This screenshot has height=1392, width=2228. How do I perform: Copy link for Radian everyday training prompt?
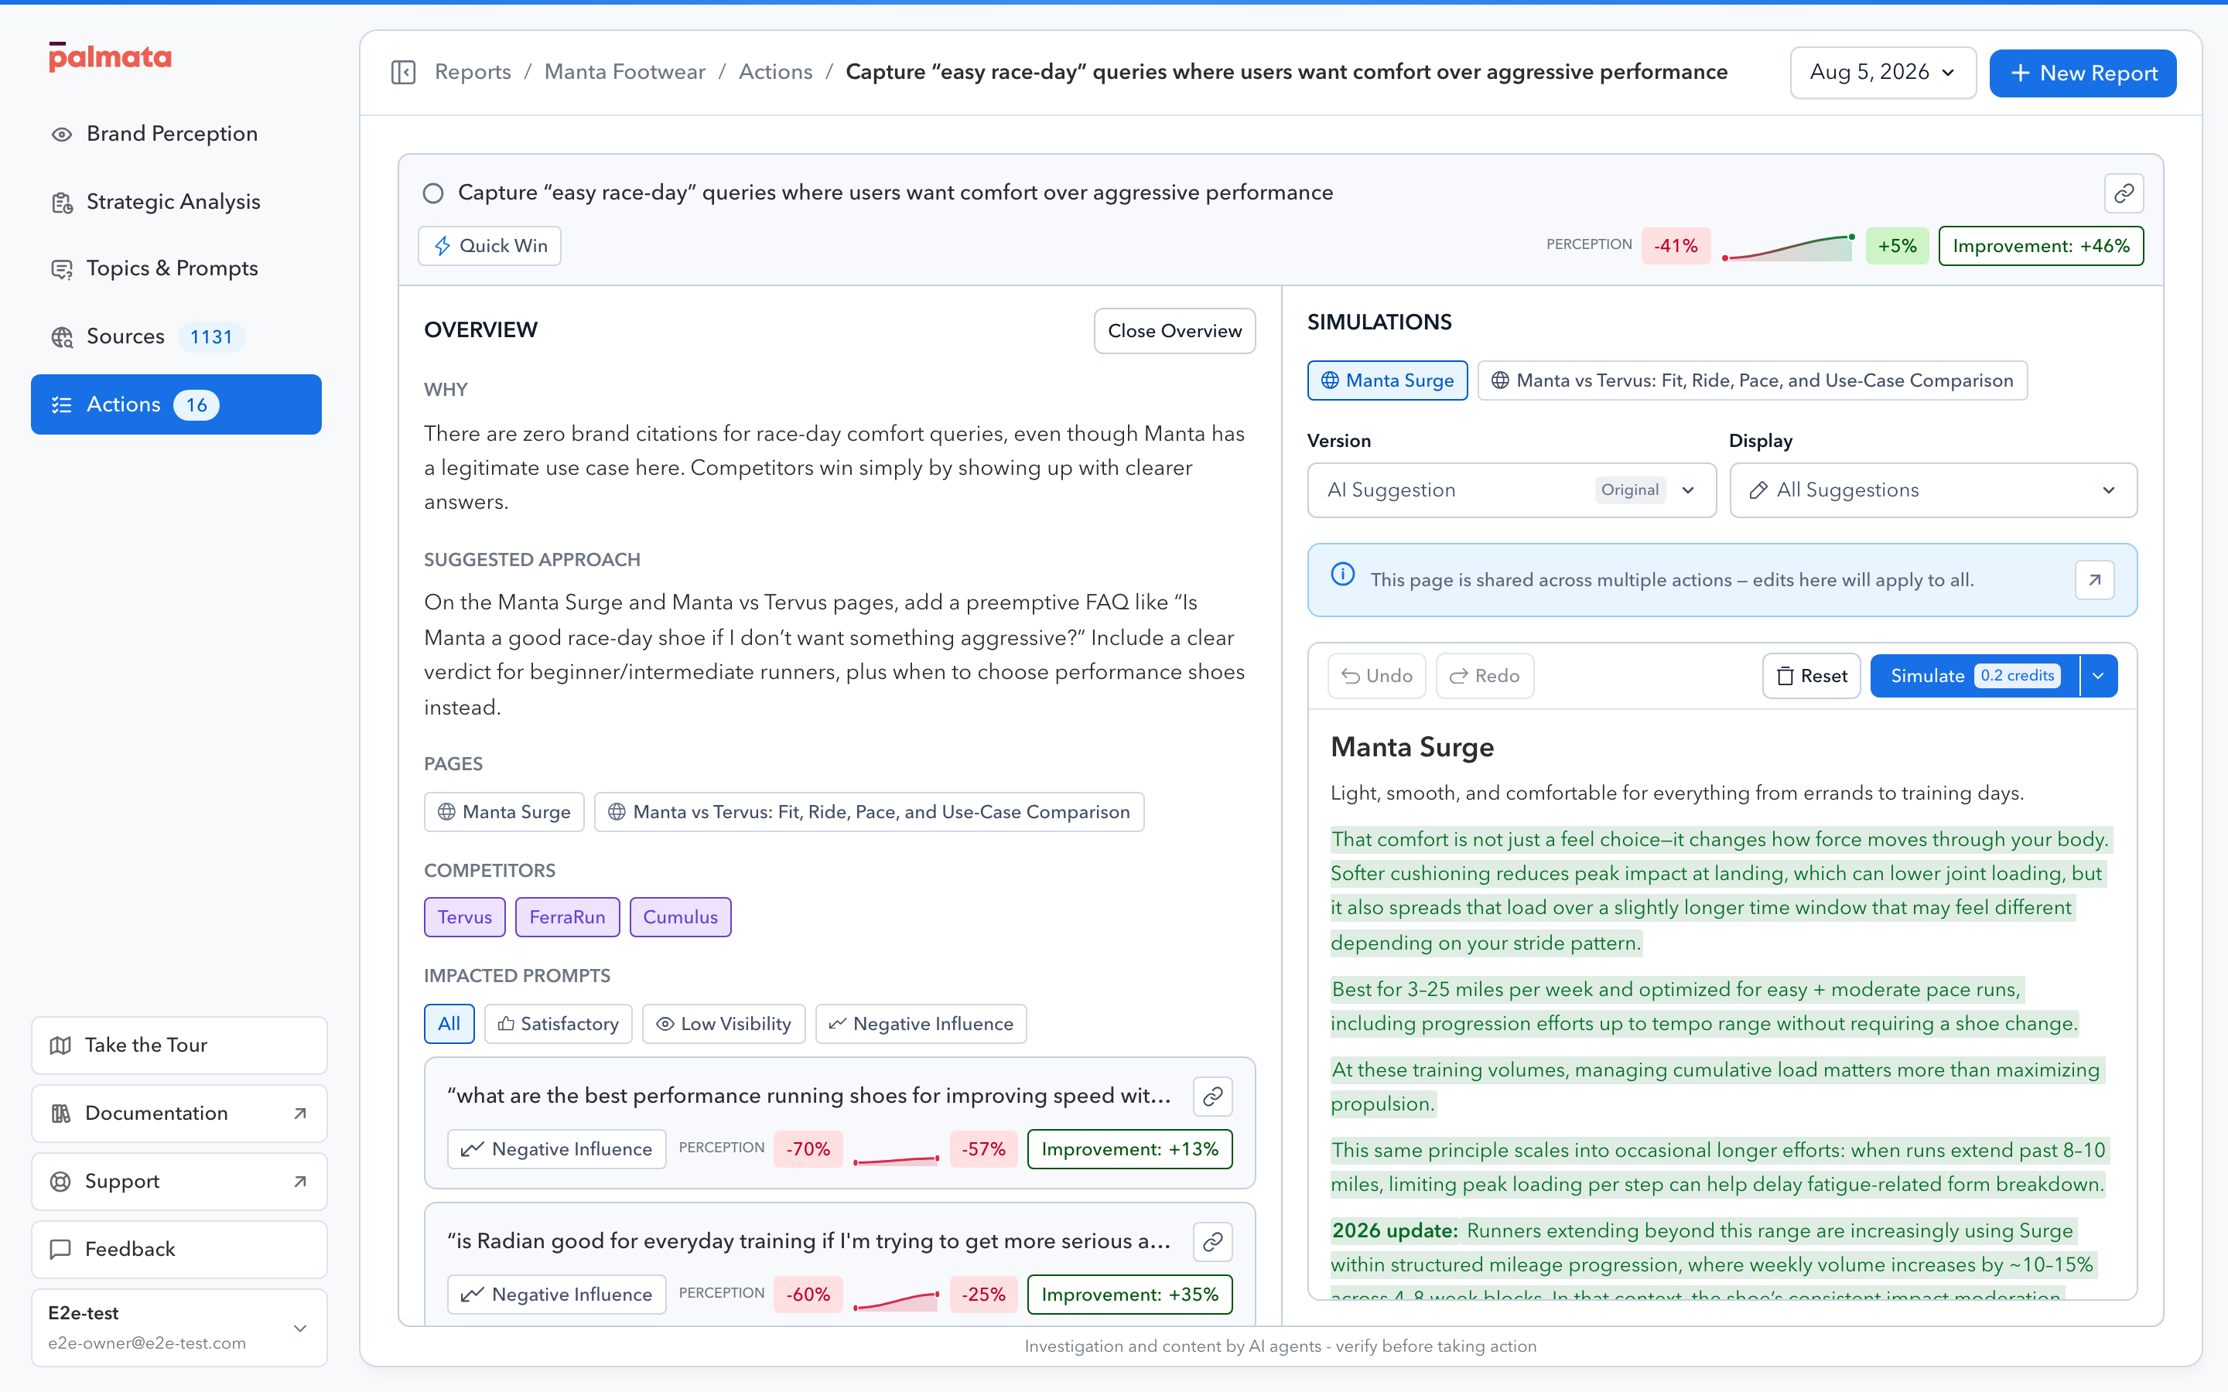click(x=1212, y=1242)
